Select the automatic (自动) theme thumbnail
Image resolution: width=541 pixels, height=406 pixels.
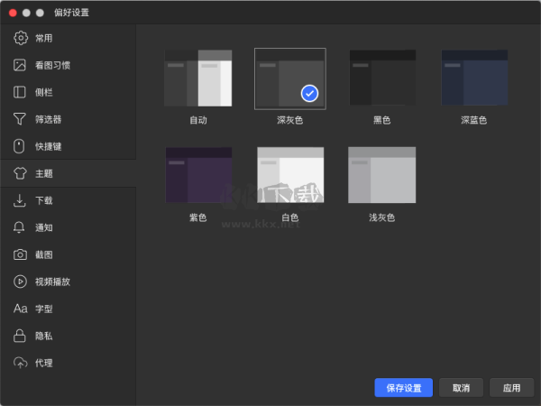tap(198, 78)
